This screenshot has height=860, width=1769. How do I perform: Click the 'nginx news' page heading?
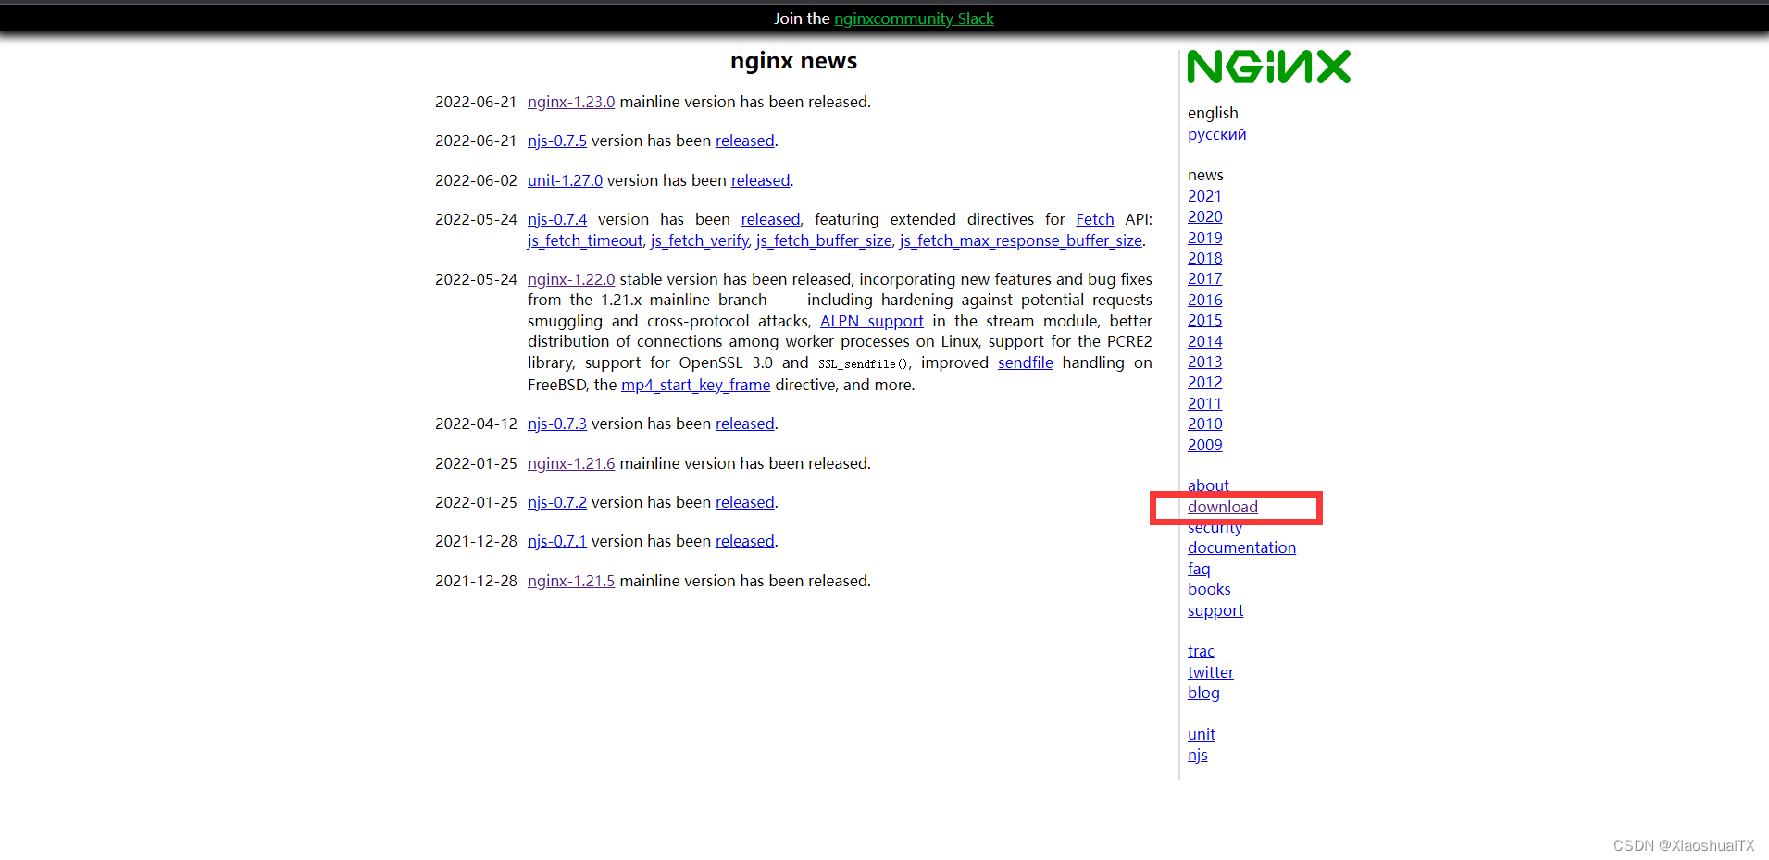click(793, 61)
